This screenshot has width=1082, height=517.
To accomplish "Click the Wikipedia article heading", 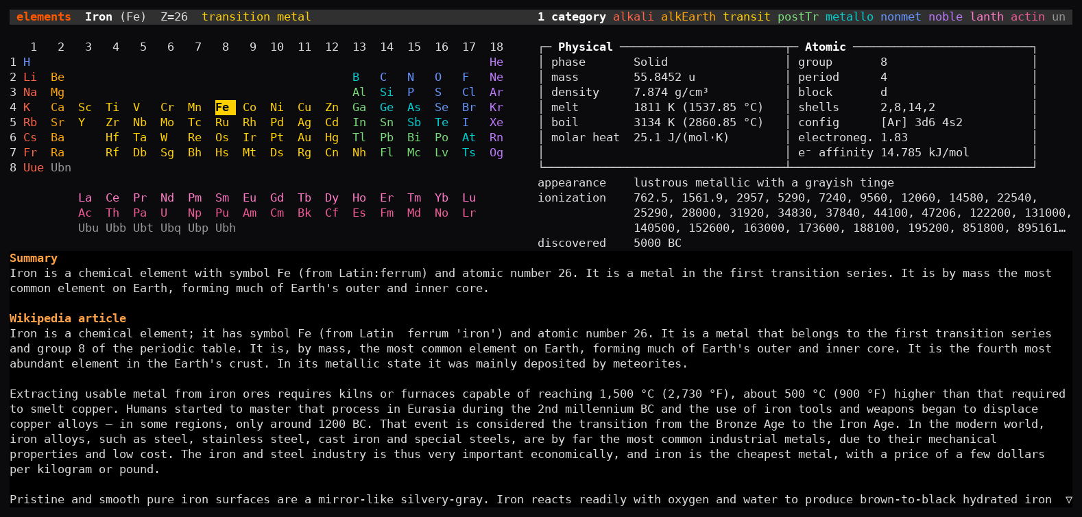I will [68, 319].
